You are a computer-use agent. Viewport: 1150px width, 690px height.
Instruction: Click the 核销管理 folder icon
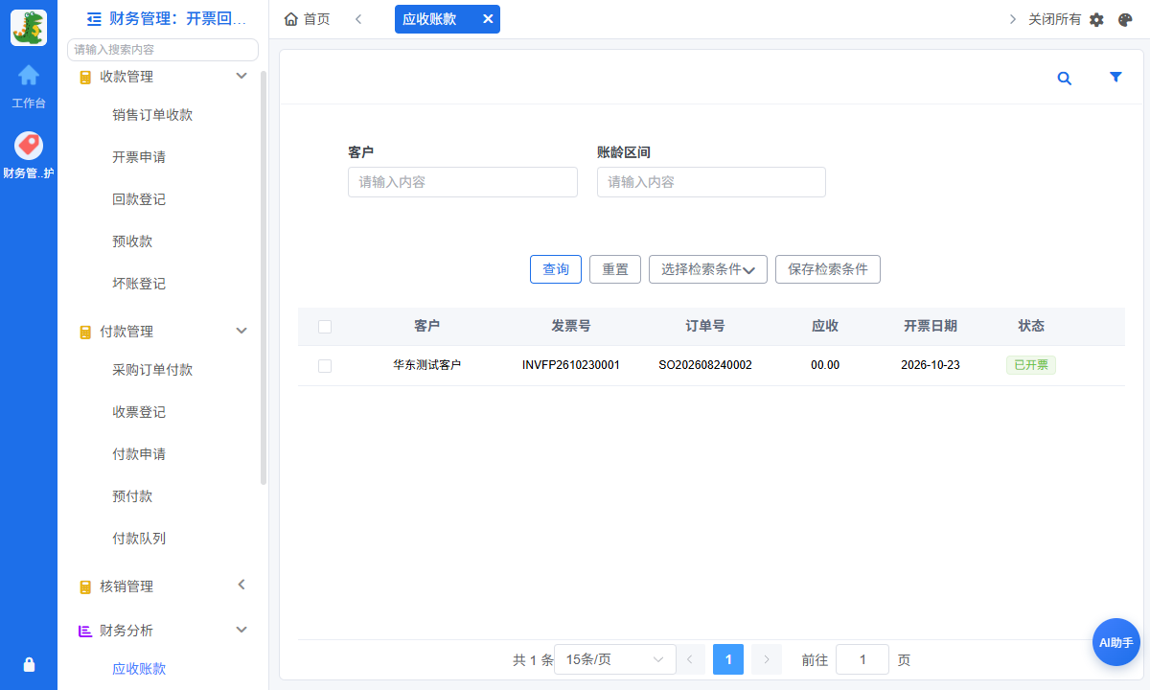[x=85, y=586]
